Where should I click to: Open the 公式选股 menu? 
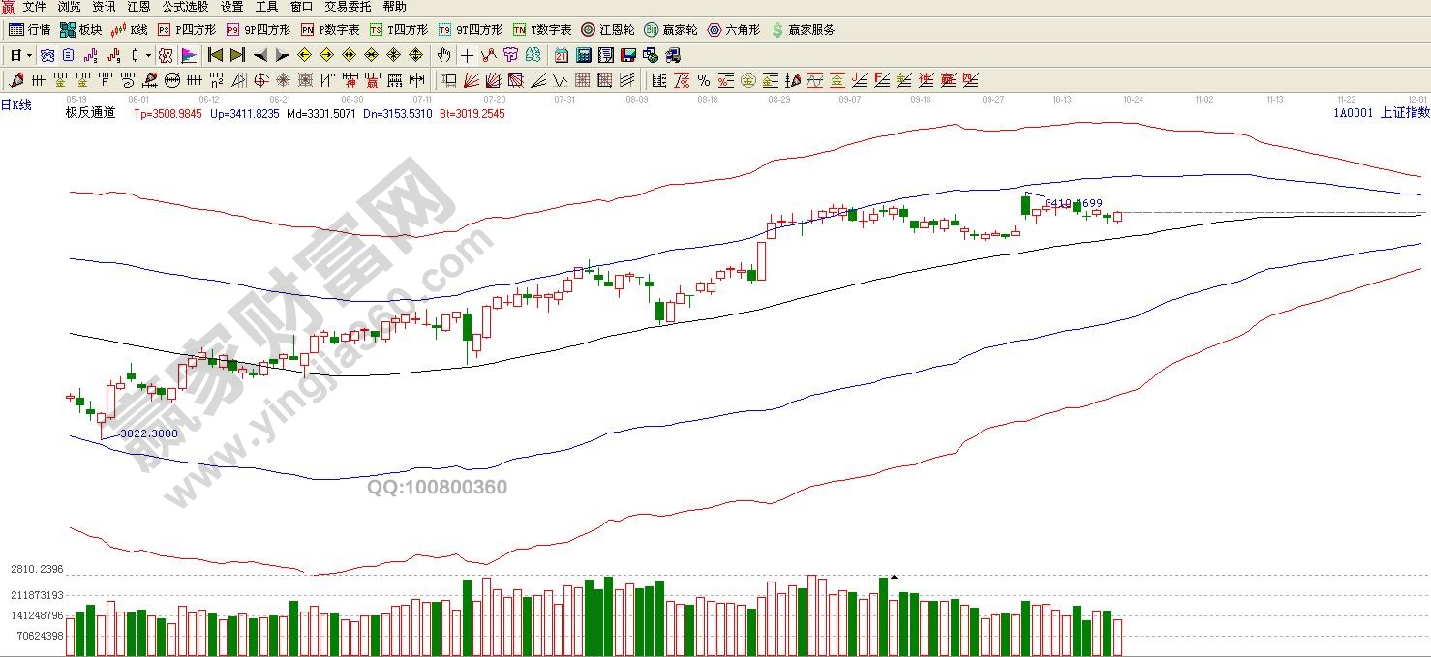click(185, 7)
